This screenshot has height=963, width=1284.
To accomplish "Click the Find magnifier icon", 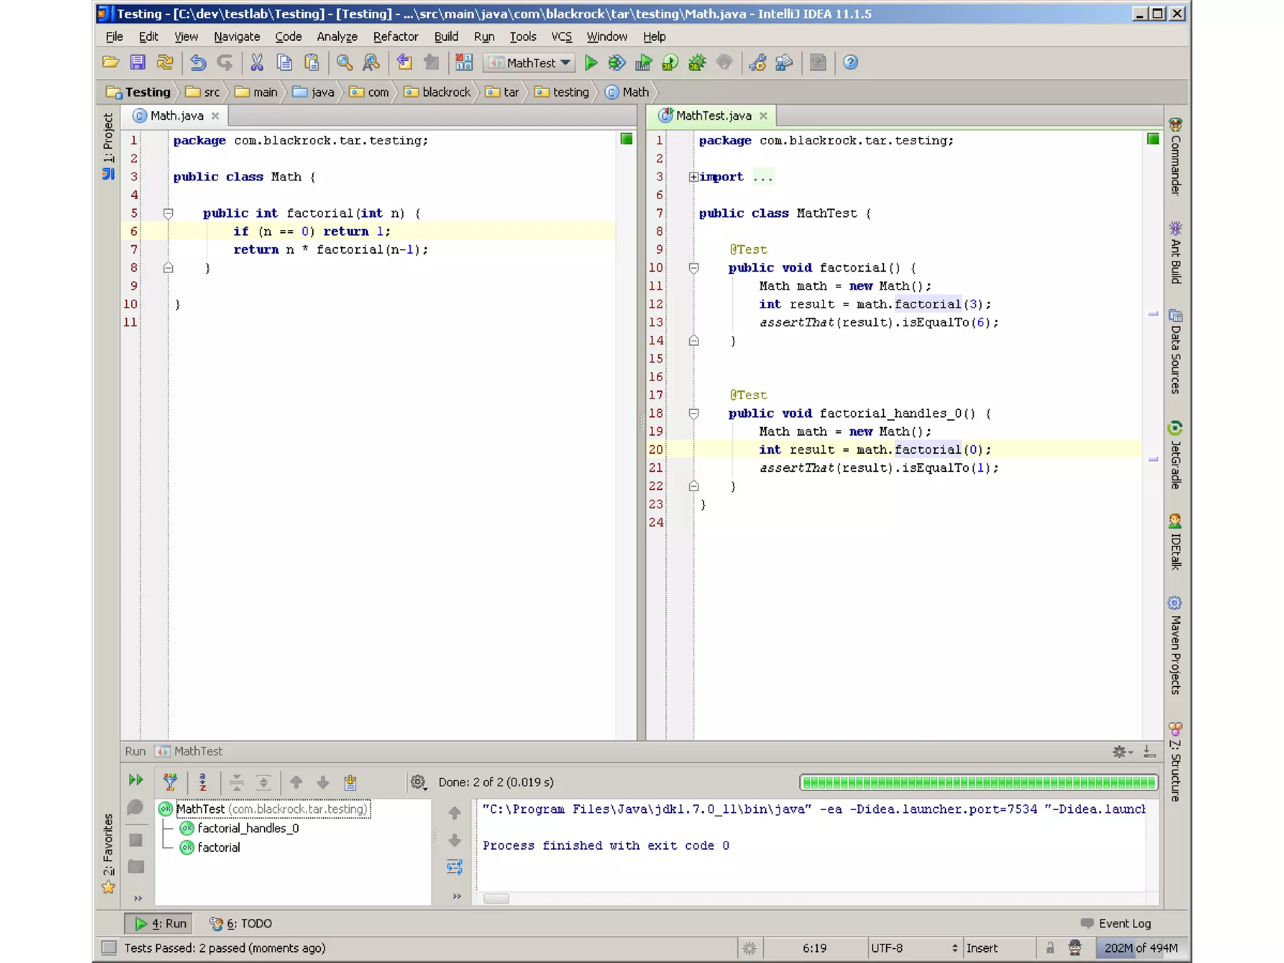I will tap(344, 63).
